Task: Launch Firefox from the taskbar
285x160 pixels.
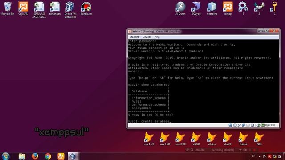Action: [x=35, y=156]
